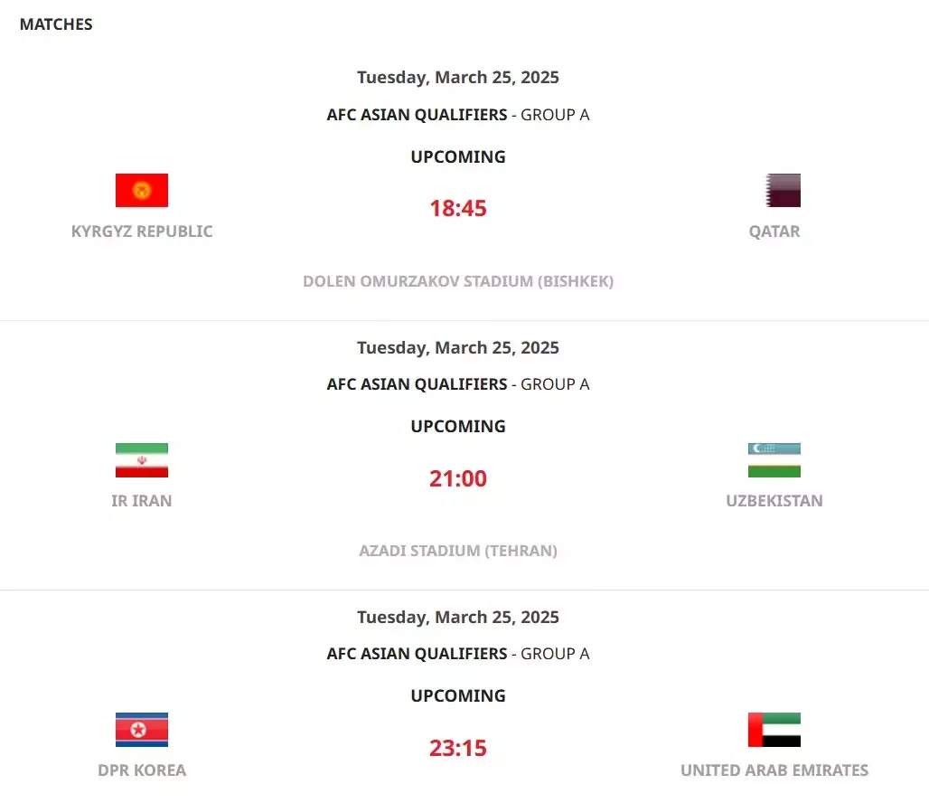Screen dimensions: 929x803
Task: Click AFC Asian Qualifiers in Iran match
Action: click(417, 384)
